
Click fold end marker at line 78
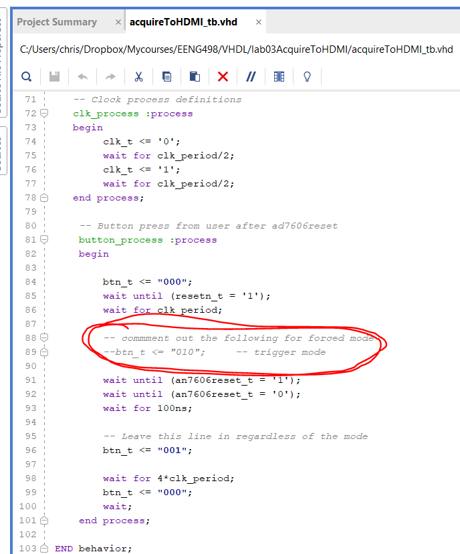pyautogui.click(x=44, y=198)
